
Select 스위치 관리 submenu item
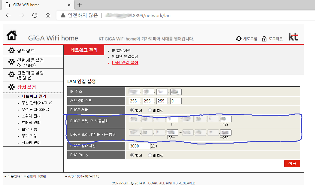[31, 116]
